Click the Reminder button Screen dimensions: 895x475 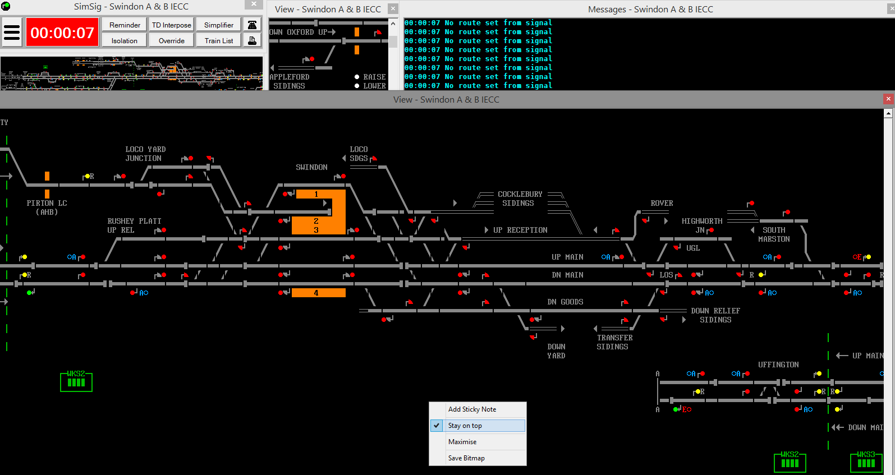tap(125, 25)
